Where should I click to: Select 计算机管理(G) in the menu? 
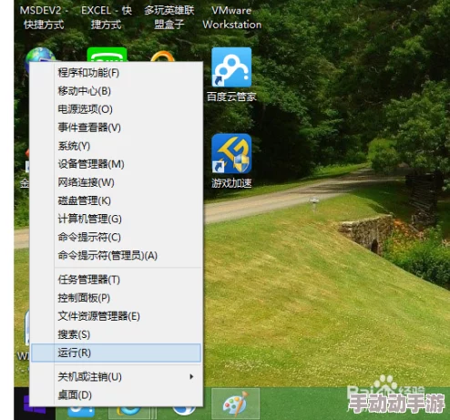(x=116, y=219)
